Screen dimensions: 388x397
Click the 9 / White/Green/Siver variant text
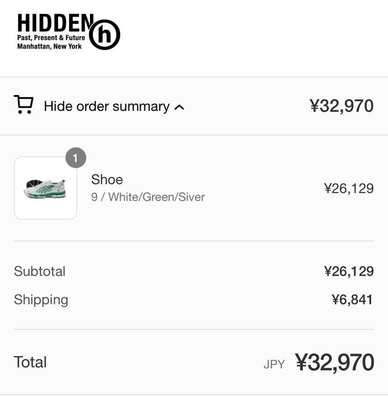click(148, 197)
